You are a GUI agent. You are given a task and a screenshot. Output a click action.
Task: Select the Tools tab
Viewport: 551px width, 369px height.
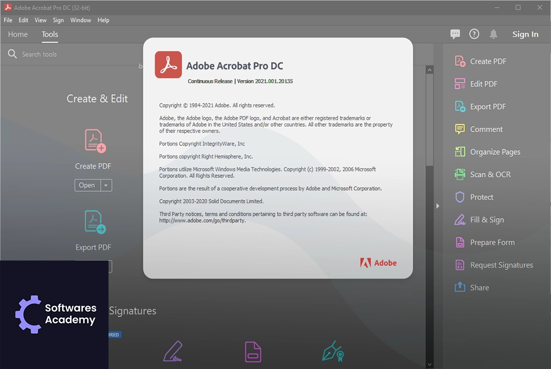coord(50,34)
